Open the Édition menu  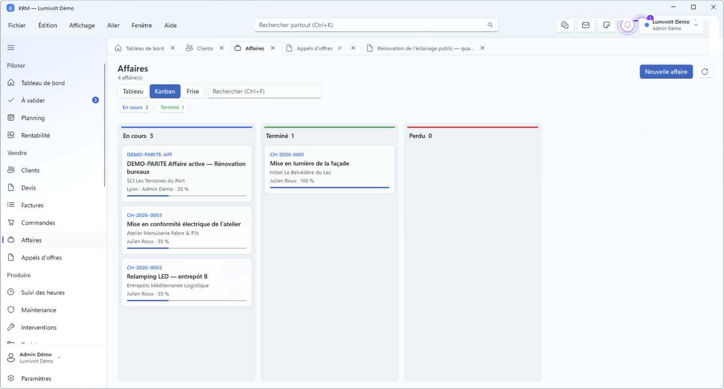[x=47, y=25]
